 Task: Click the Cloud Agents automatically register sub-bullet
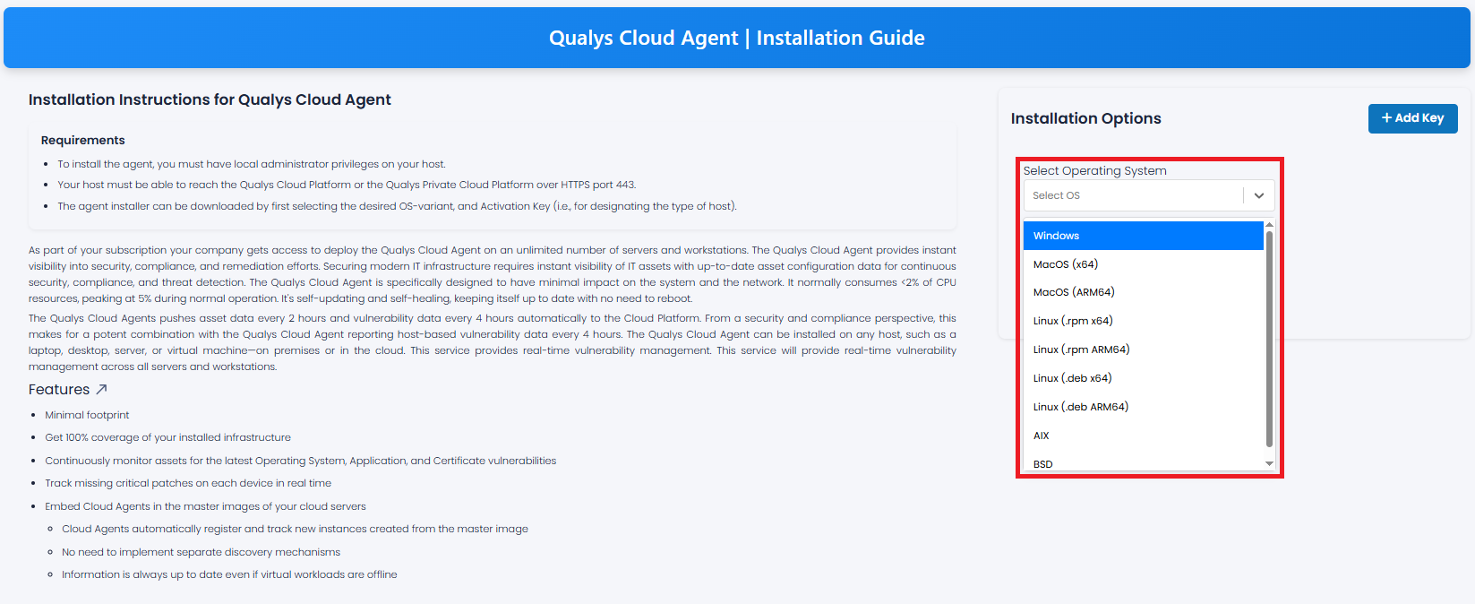(295, 529)
